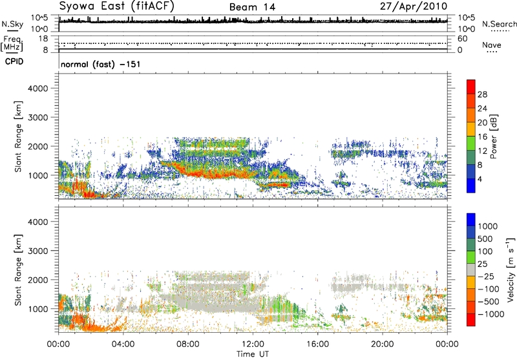Click the '100' label on velocity colorbar

(x=487, y=251)
